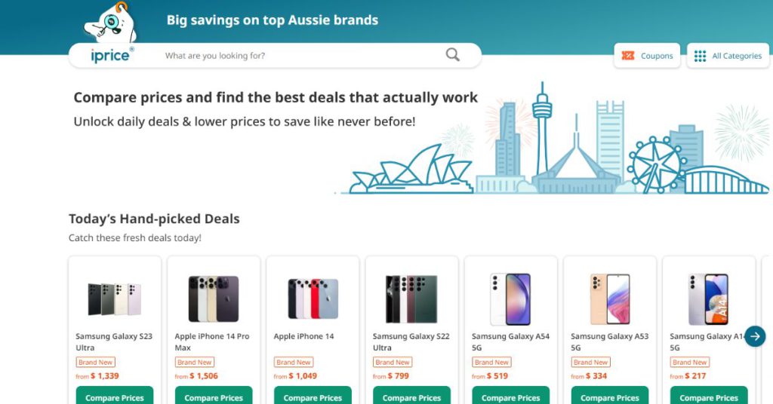Advance deals carousel with the right arrow
Image resolution: width=773 pixels, height=404 pixels.
coord(755,337)
